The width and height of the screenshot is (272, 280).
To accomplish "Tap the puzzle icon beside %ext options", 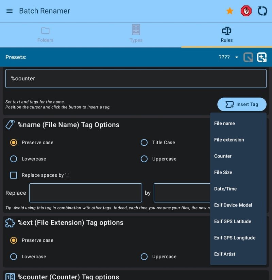I will 10,223.
